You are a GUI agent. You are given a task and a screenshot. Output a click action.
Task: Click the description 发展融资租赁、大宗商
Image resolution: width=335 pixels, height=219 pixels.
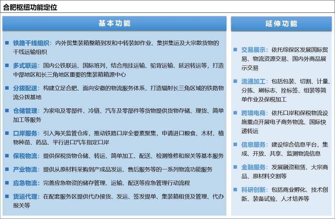point(299,167)
